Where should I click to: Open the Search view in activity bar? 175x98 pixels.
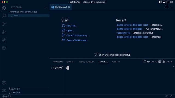point(4,16)
